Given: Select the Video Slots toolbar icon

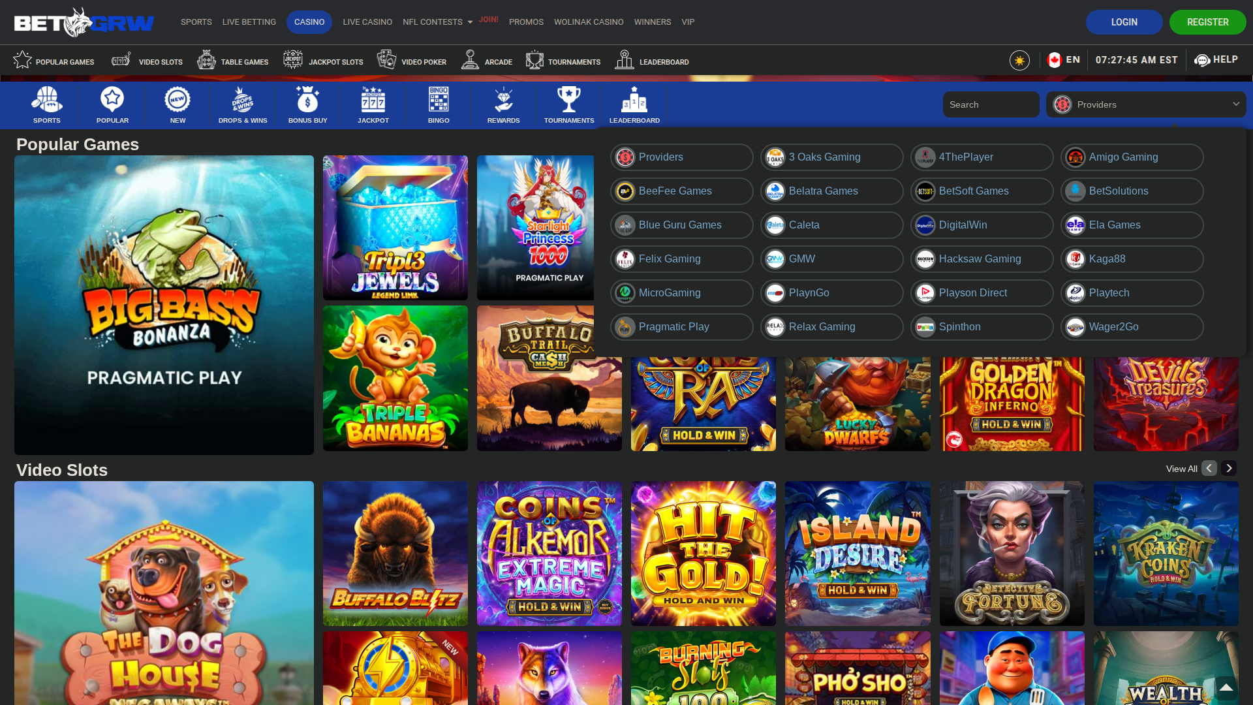Looking at the screenshot, I should click(120, 59).
